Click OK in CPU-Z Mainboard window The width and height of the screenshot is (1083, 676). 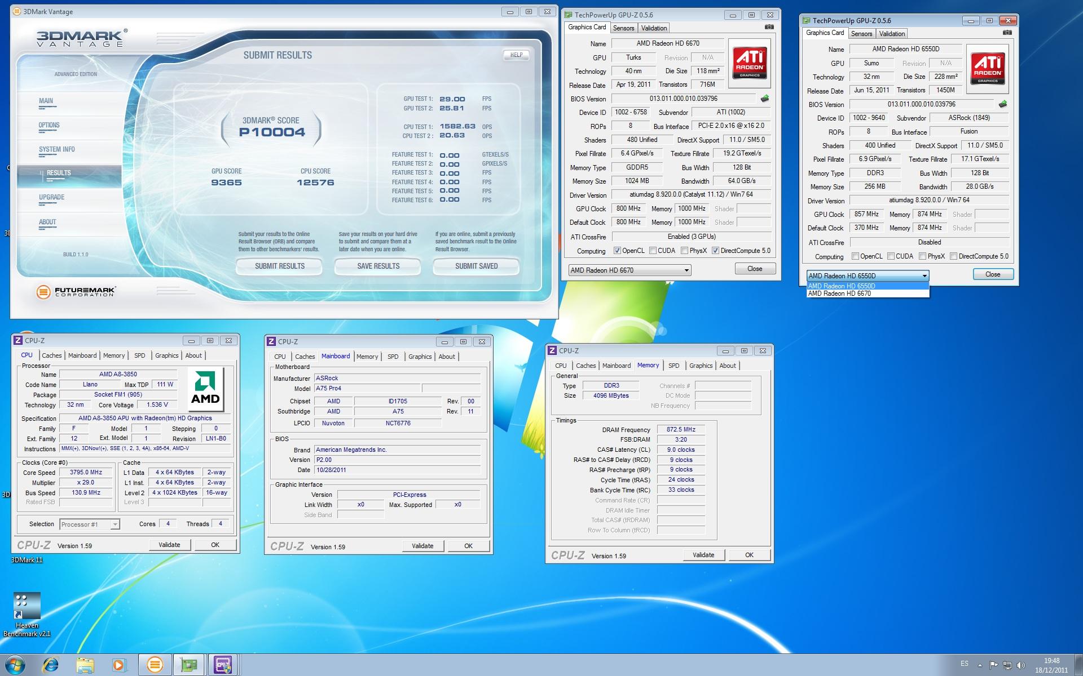tap(468, 546)
